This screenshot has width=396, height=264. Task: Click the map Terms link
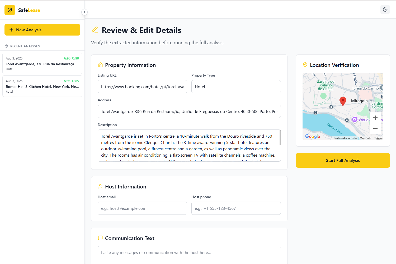pyautogui.click(x=378, y=138)
